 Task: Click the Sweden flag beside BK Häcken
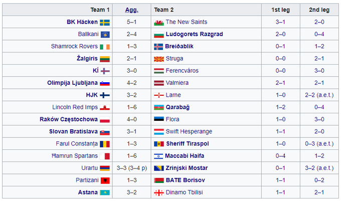[105, 22]
